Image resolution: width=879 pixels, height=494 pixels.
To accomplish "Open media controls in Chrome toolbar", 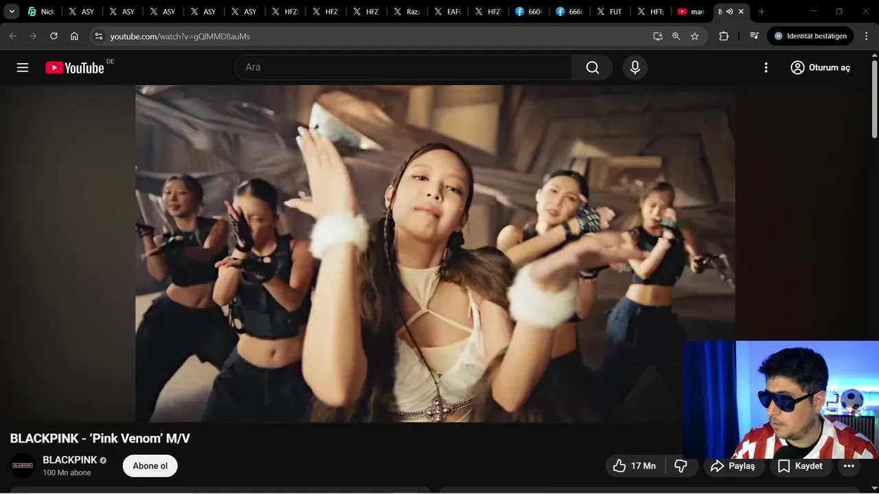I will [x=754, y=36].
